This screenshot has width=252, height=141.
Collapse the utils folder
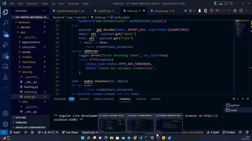coord(25,102)
